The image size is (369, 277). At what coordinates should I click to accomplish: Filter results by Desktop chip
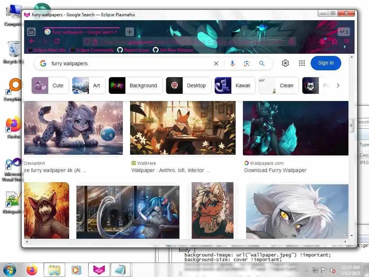tap(188, 85)
